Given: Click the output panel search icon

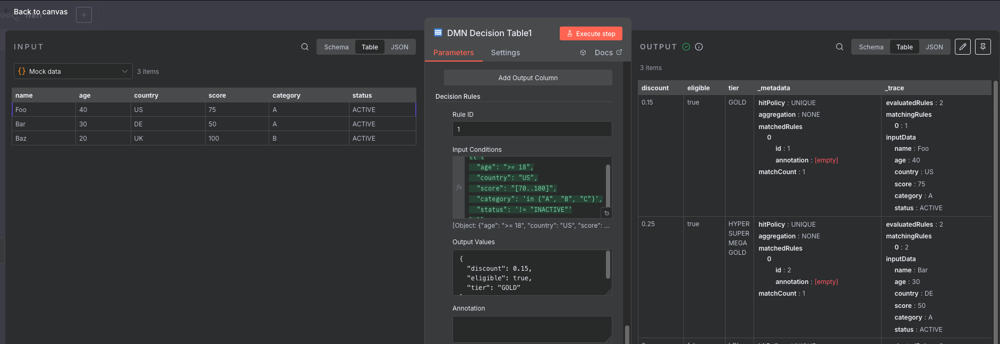Looking at the screenshot, I should [x=840, y=47].
